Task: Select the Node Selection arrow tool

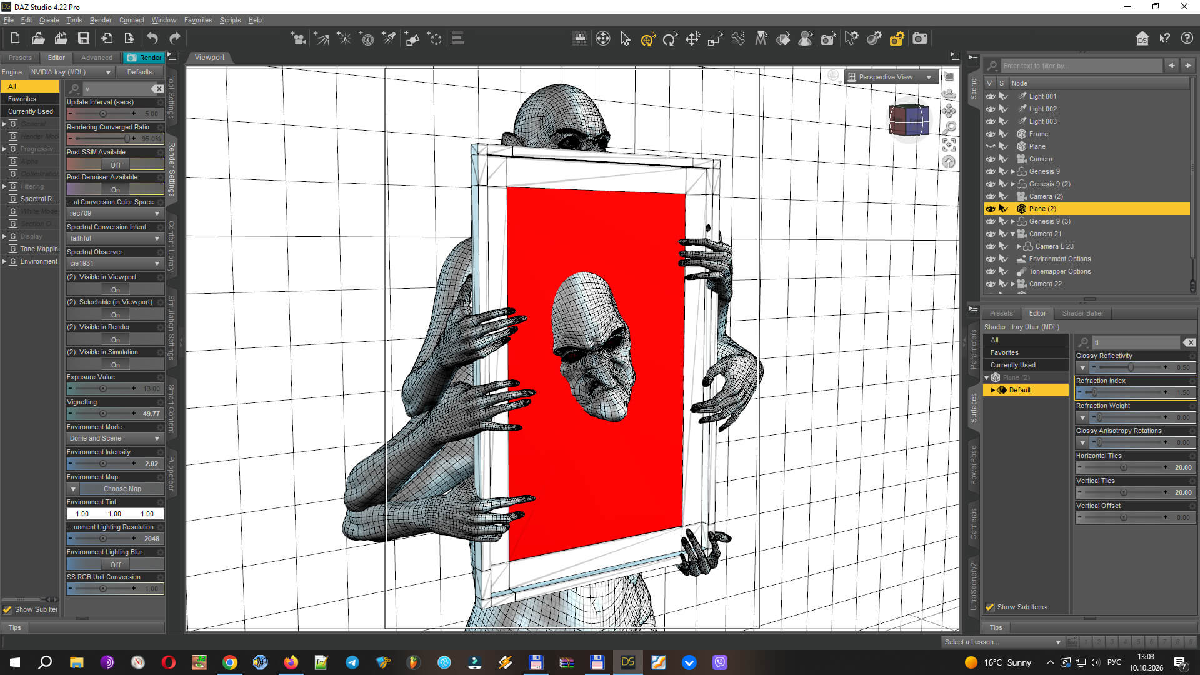Action: [x=625, y=39]
